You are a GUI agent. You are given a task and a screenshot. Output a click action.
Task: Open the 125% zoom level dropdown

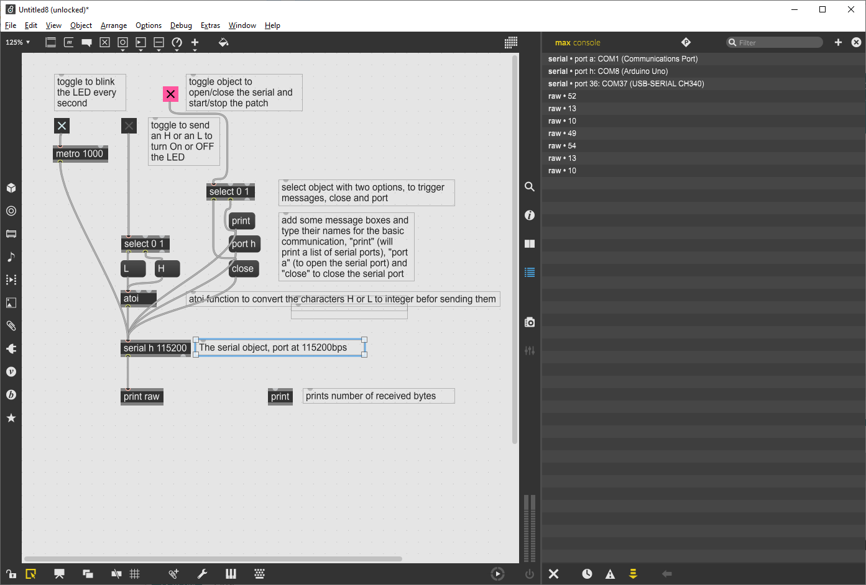coord(17,42)
